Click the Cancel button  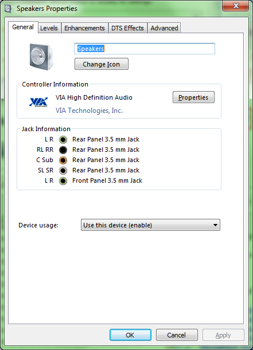click(x=177, y=335)
